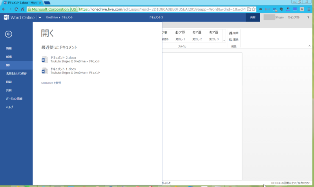Open help with the ? icon

click(308, 17)
